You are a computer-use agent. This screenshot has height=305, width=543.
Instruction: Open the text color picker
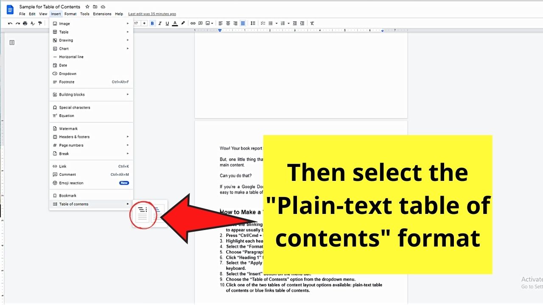click(175, 23)
